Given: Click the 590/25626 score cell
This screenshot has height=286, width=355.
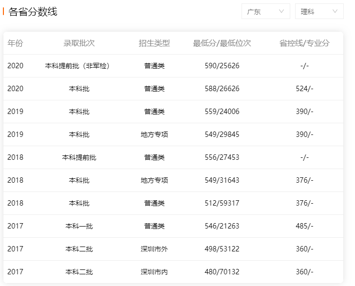Looking at the screenshot, I should 222,66.
